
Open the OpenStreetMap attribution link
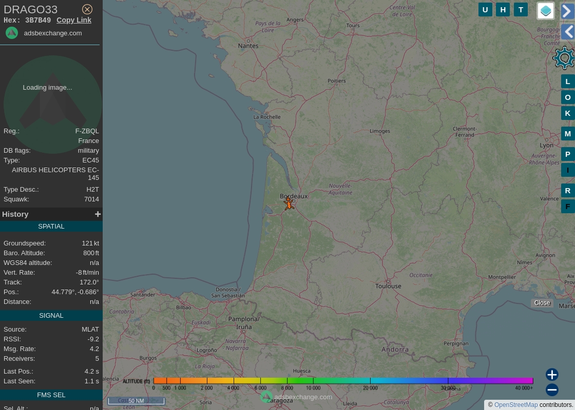point(516,405)
